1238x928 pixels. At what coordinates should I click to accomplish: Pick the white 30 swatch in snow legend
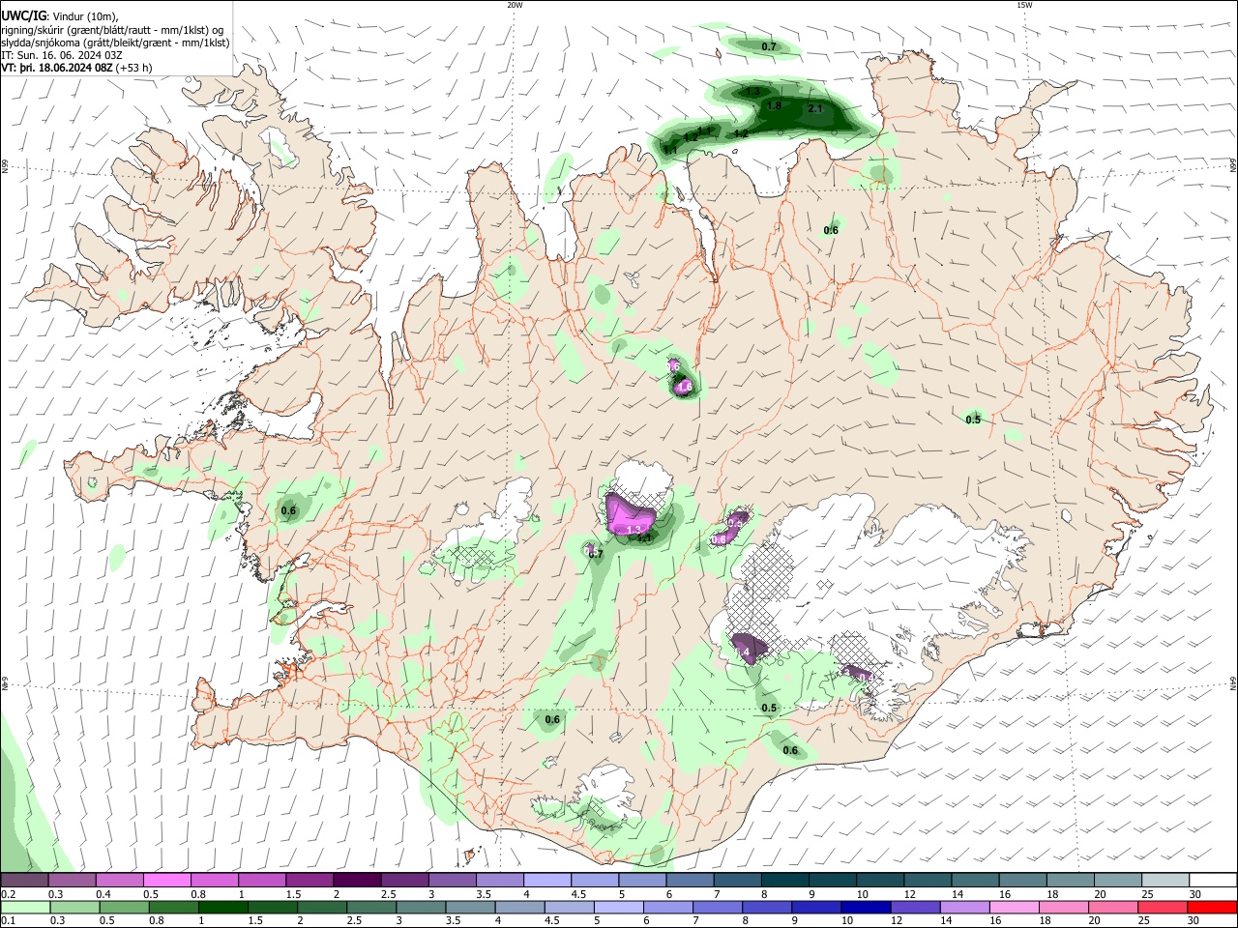(1213, 881)
